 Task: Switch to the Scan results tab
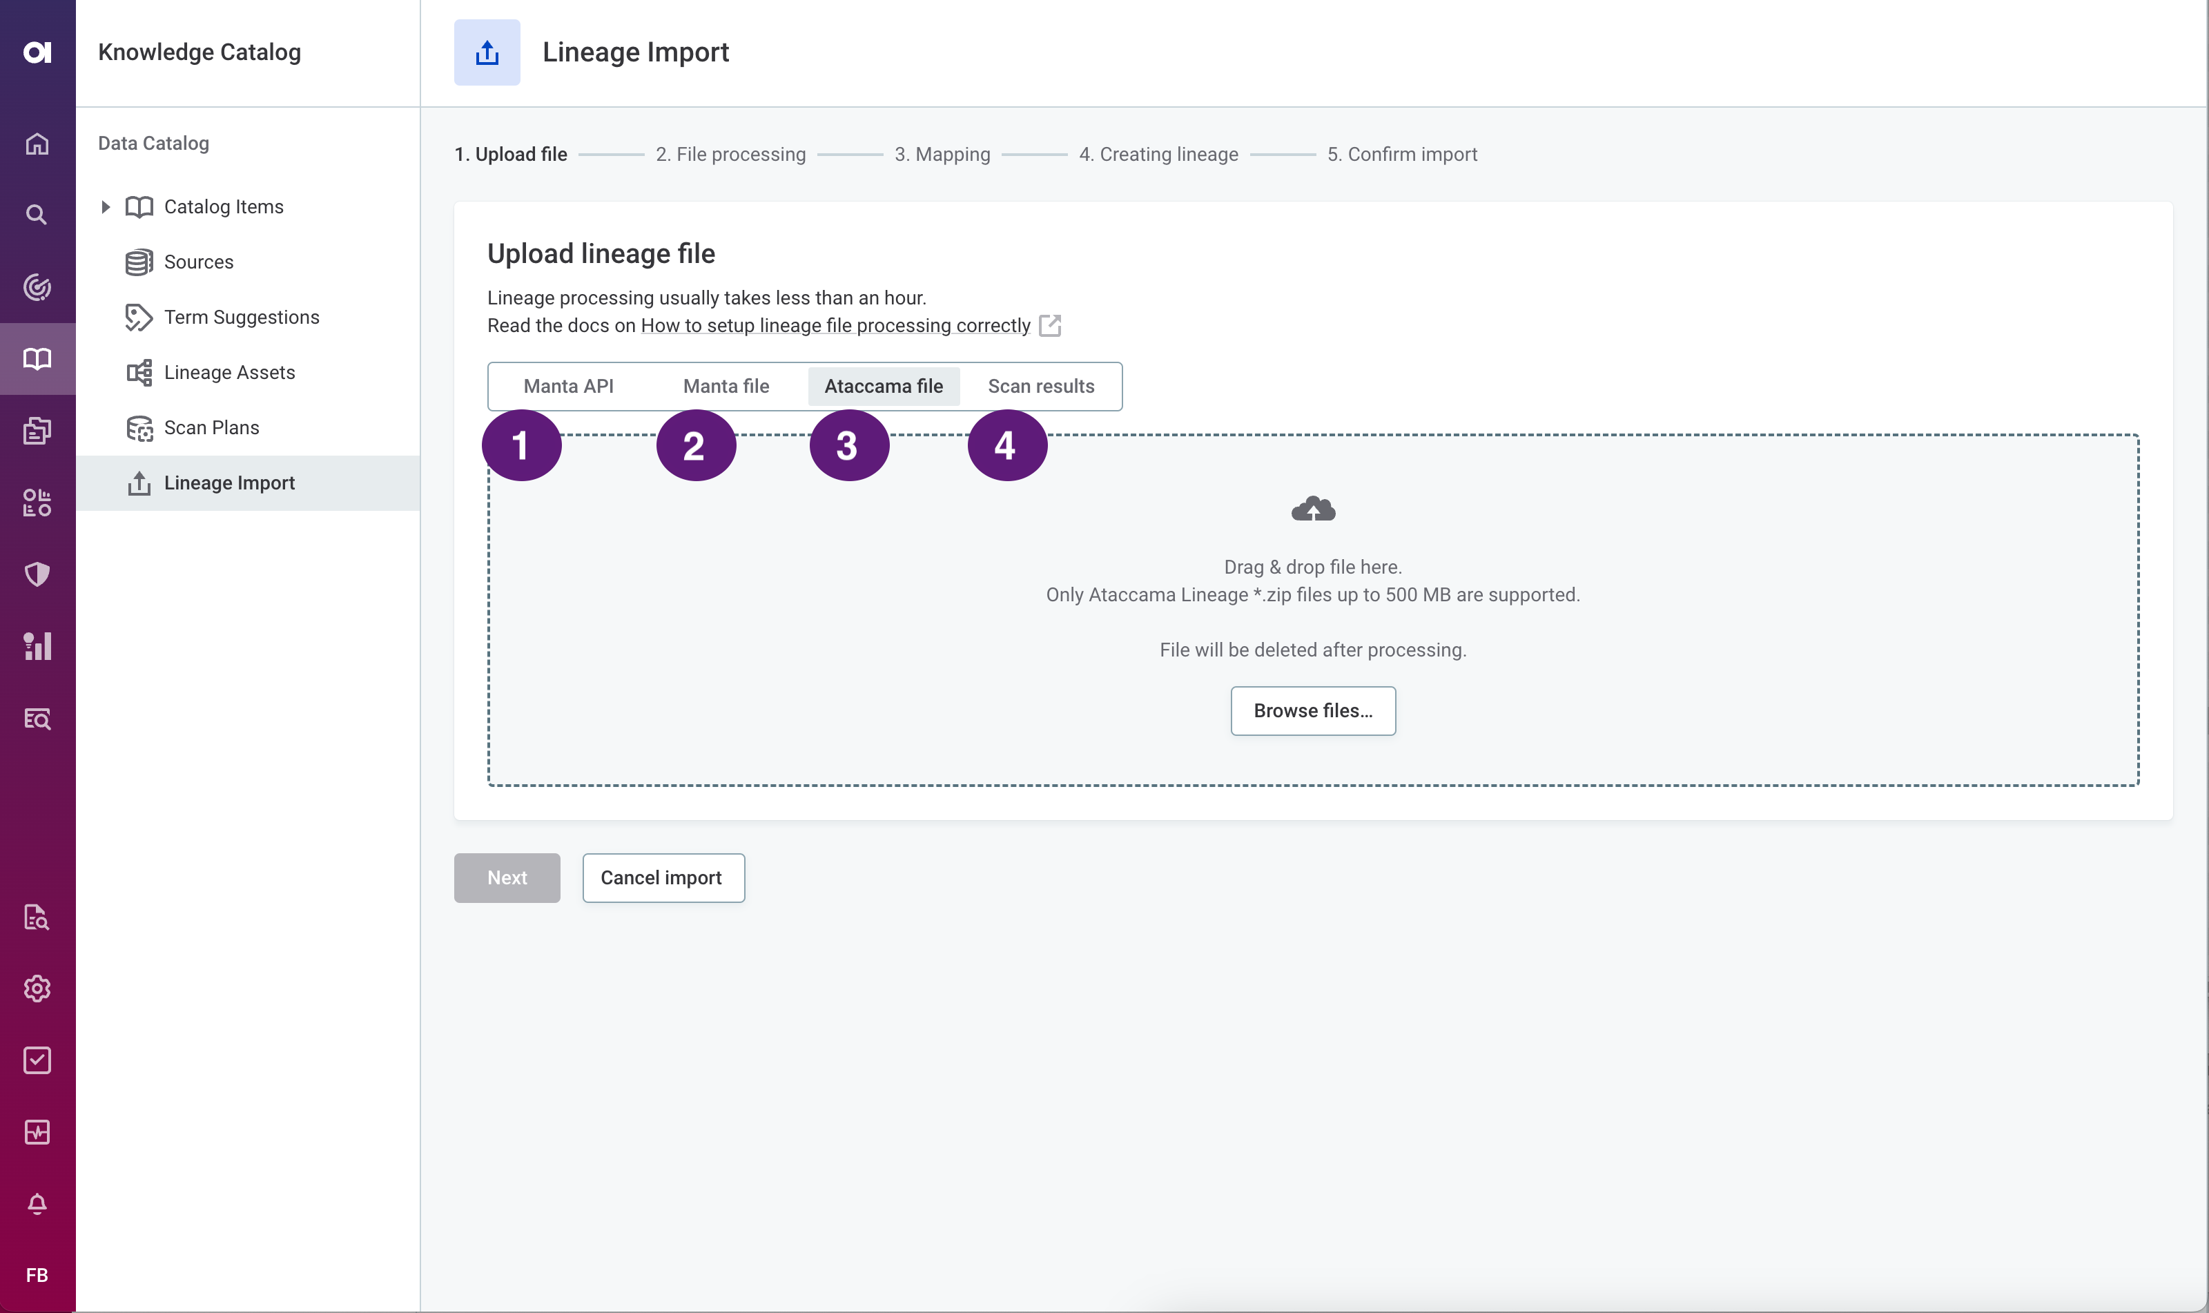tap(1041, 386)
